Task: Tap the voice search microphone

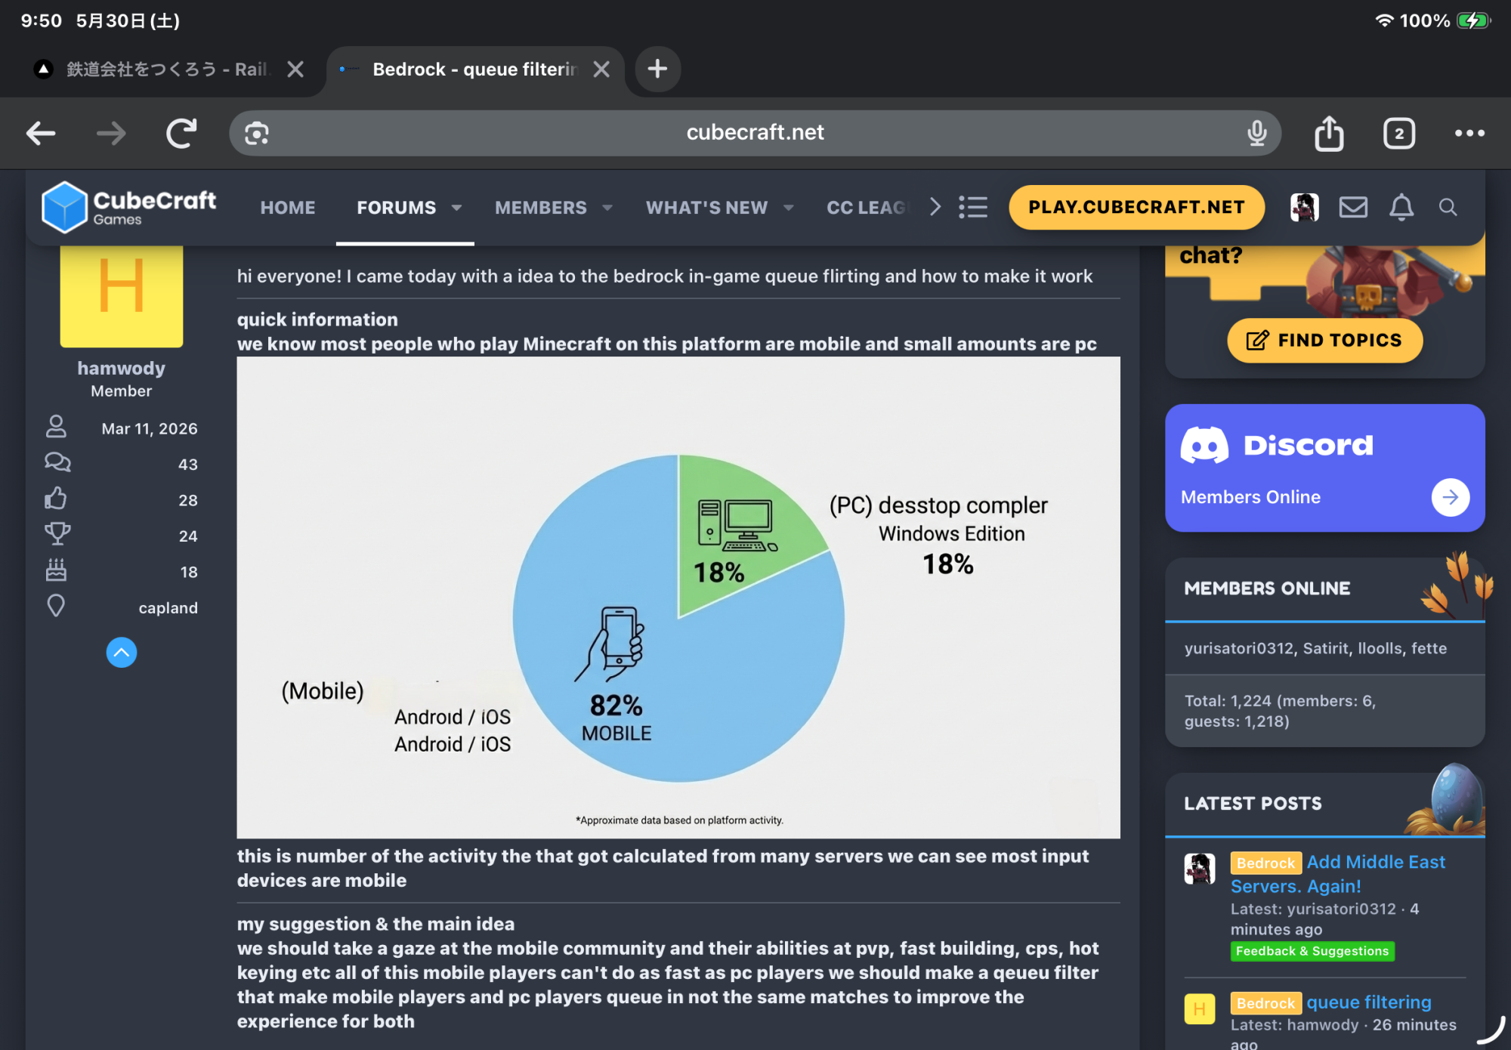Action: [1256, 134]
